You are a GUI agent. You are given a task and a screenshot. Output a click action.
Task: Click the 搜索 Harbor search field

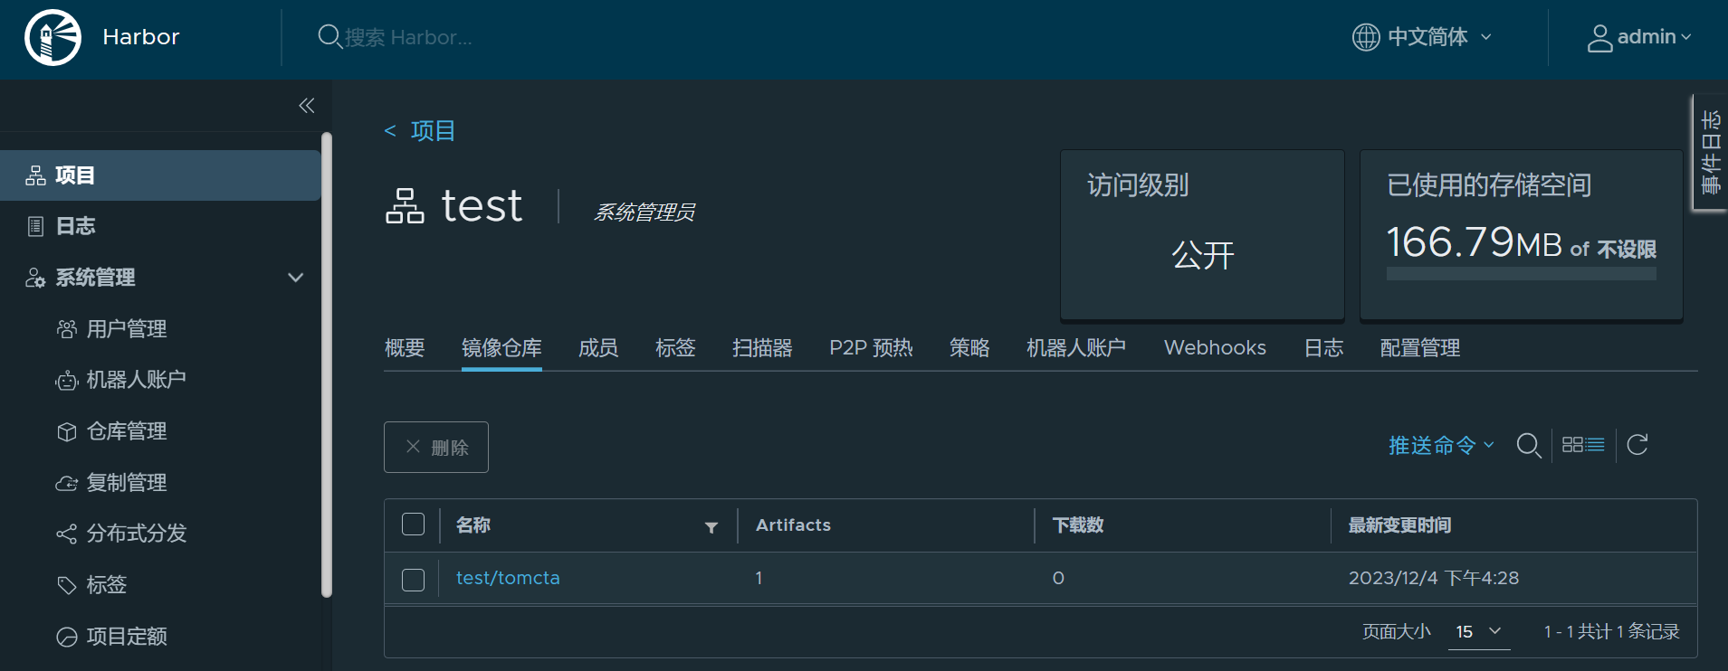pyautogui.click(x=409, y=37)
